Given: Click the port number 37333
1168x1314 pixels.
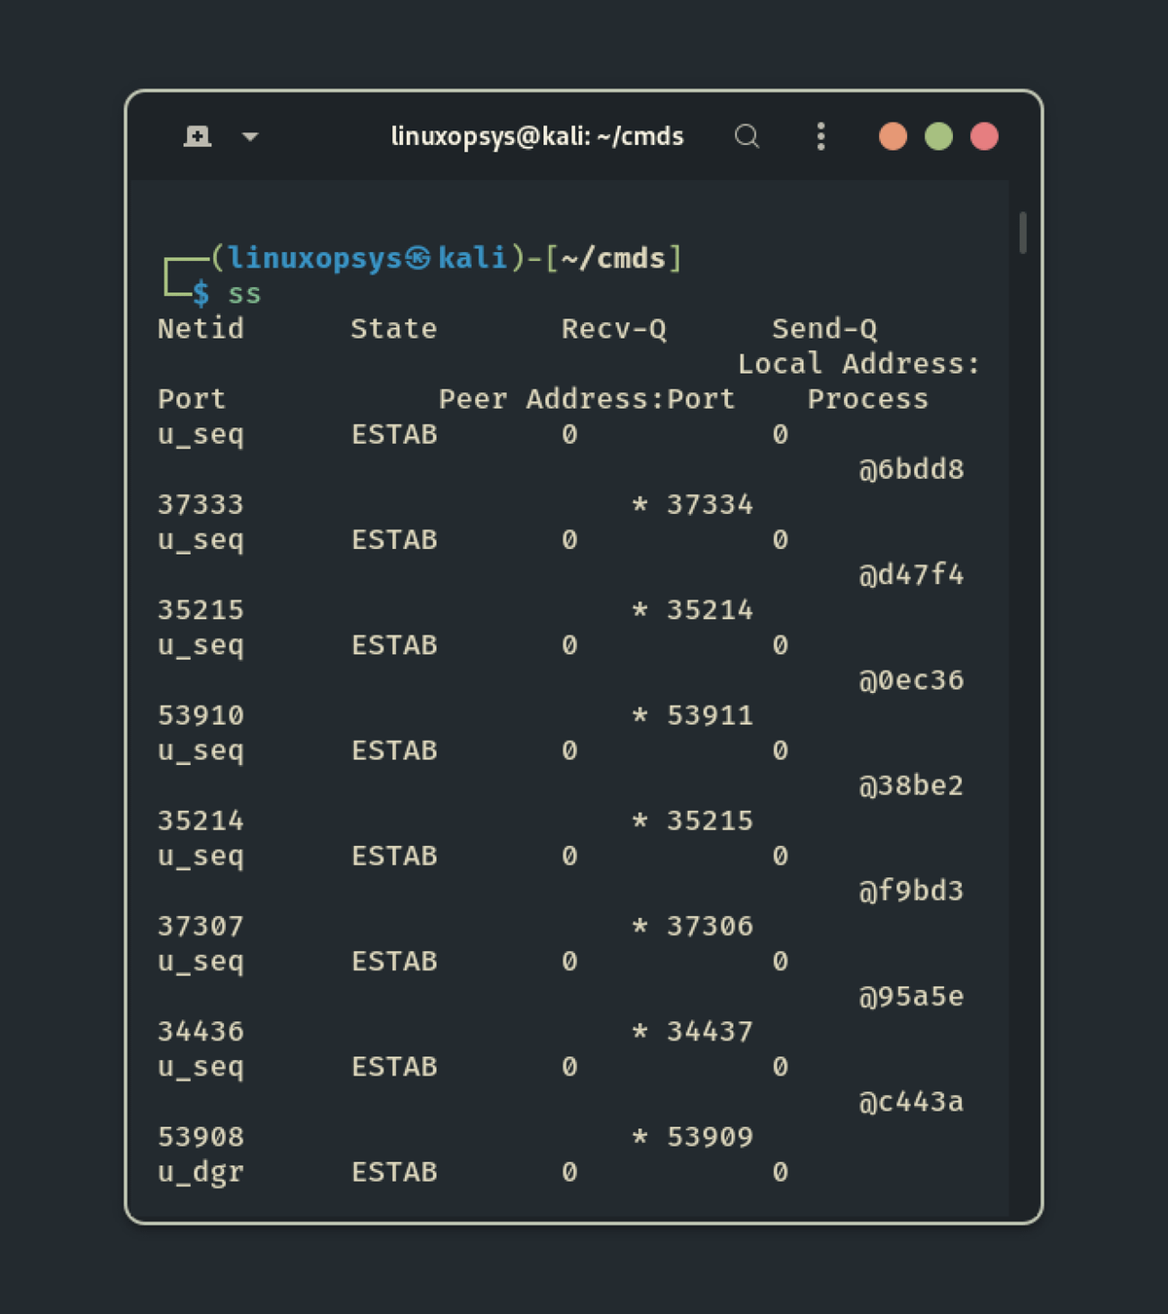Looking at the screenshot, I should (201, 504).
